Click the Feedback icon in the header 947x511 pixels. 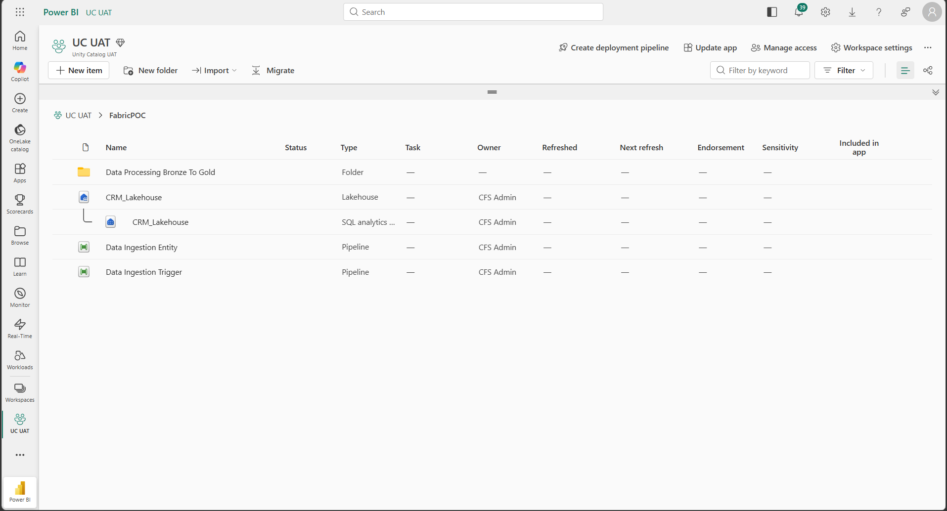[905, 12]
